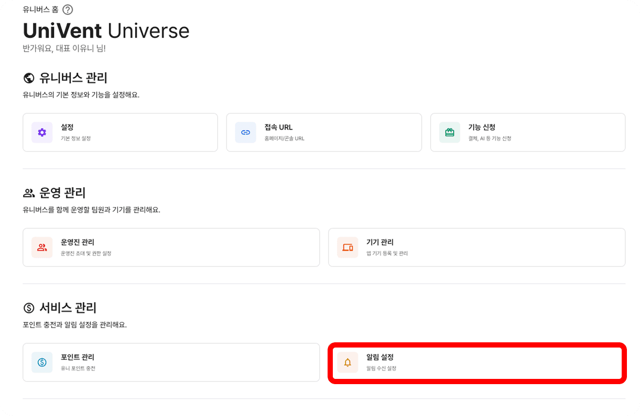Image resolution: width=640 pixels, height=416 pixels.
Task: Click the S icon beside 서비스 관리 heading
Action: [29, 308]
